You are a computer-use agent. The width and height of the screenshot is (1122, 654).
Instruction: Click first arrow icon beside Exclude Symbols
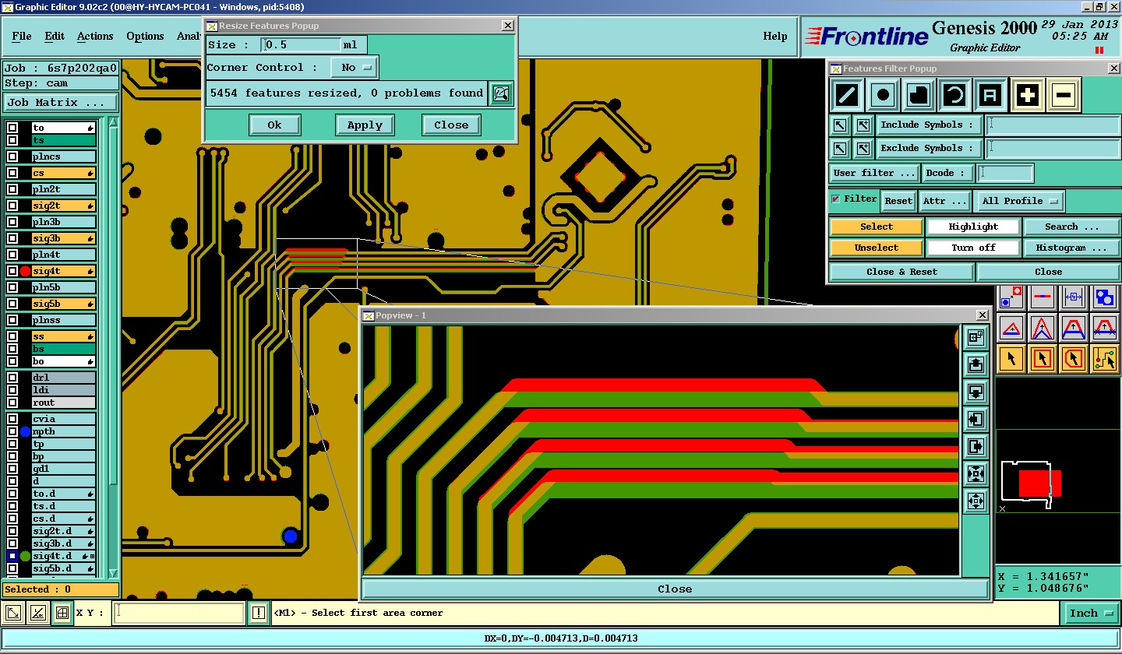(840, 148)
